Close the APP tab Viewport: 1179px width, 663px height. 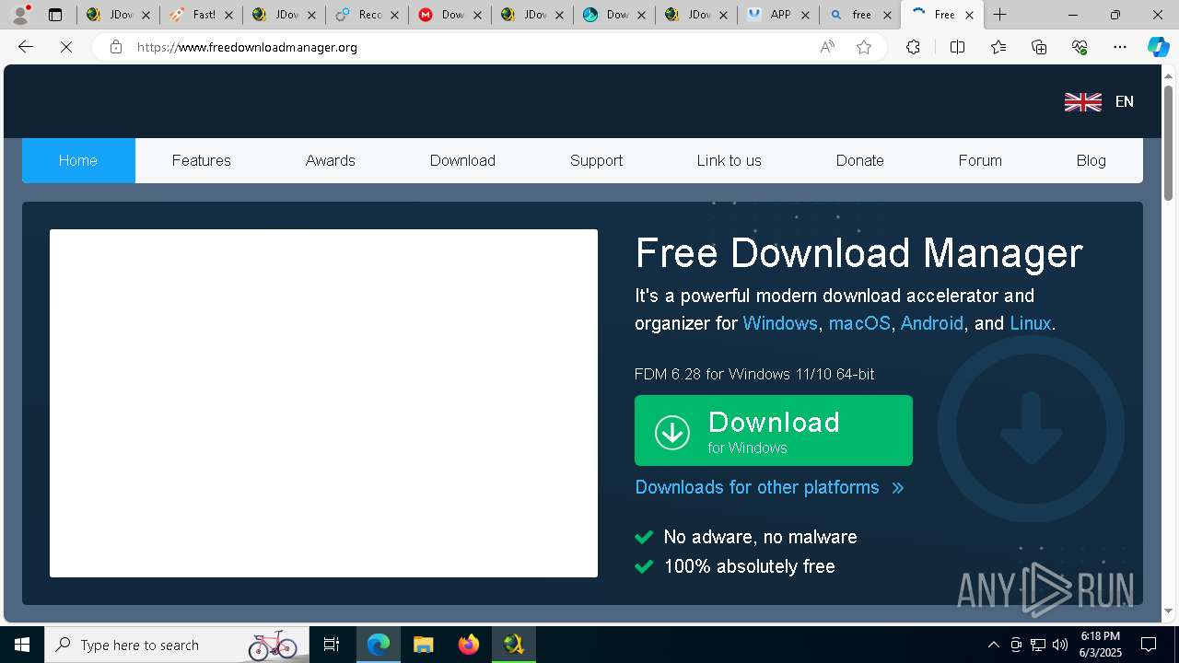[x=807, y=15]
